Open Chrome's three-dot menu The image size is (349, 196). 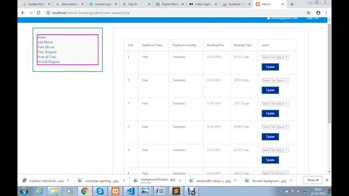click(326, 13)
